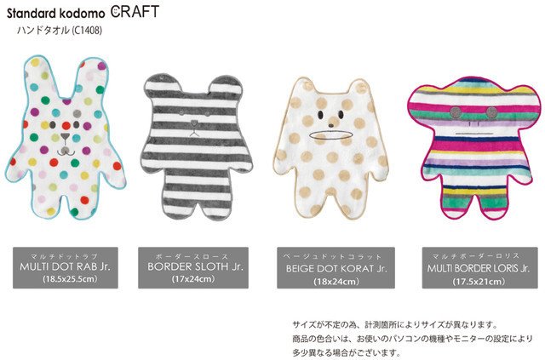Click the sloth towel's face

tap(194, 123)
